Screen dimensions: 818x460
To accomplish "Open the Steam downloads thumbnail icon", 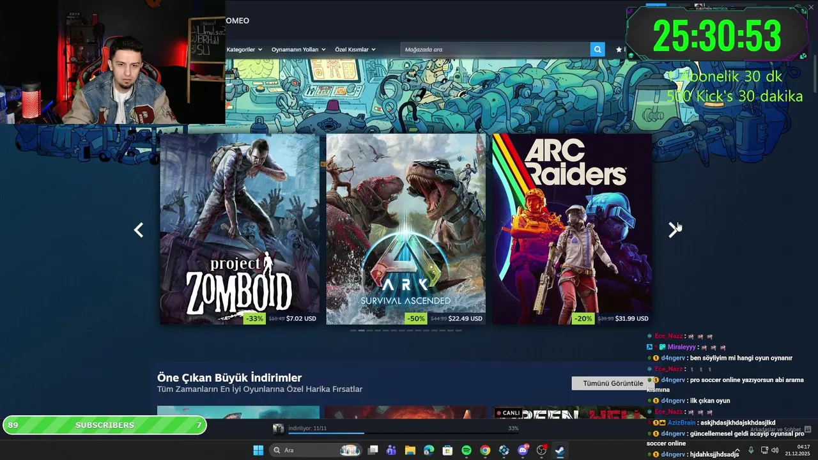I will coord(278,429).
